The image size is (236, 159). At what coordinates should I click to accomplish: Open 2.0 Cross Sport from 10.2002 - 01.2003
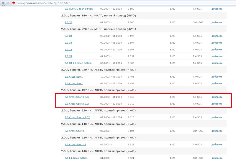(x=73, y=77)
